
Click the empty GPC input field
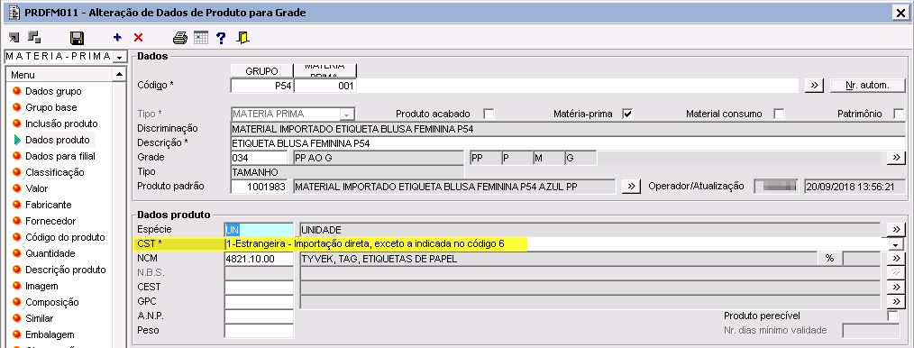(x=260, y=301)
